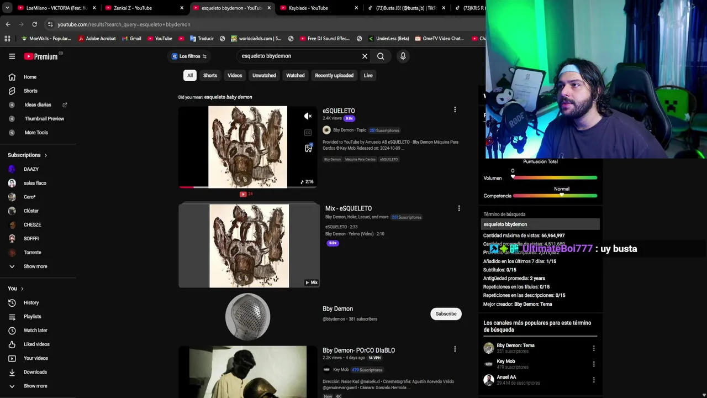Screen dimensions: 707x398
Task: Open Ideas diarias in the sidebar
Action: coord(38,104)
